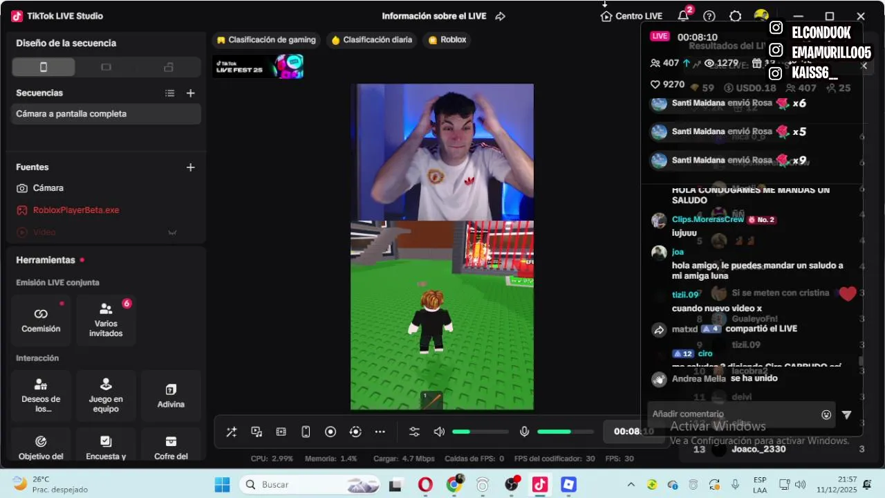Open Varios invitados tool
Screen dimensions: 885x498
(106, 320)
